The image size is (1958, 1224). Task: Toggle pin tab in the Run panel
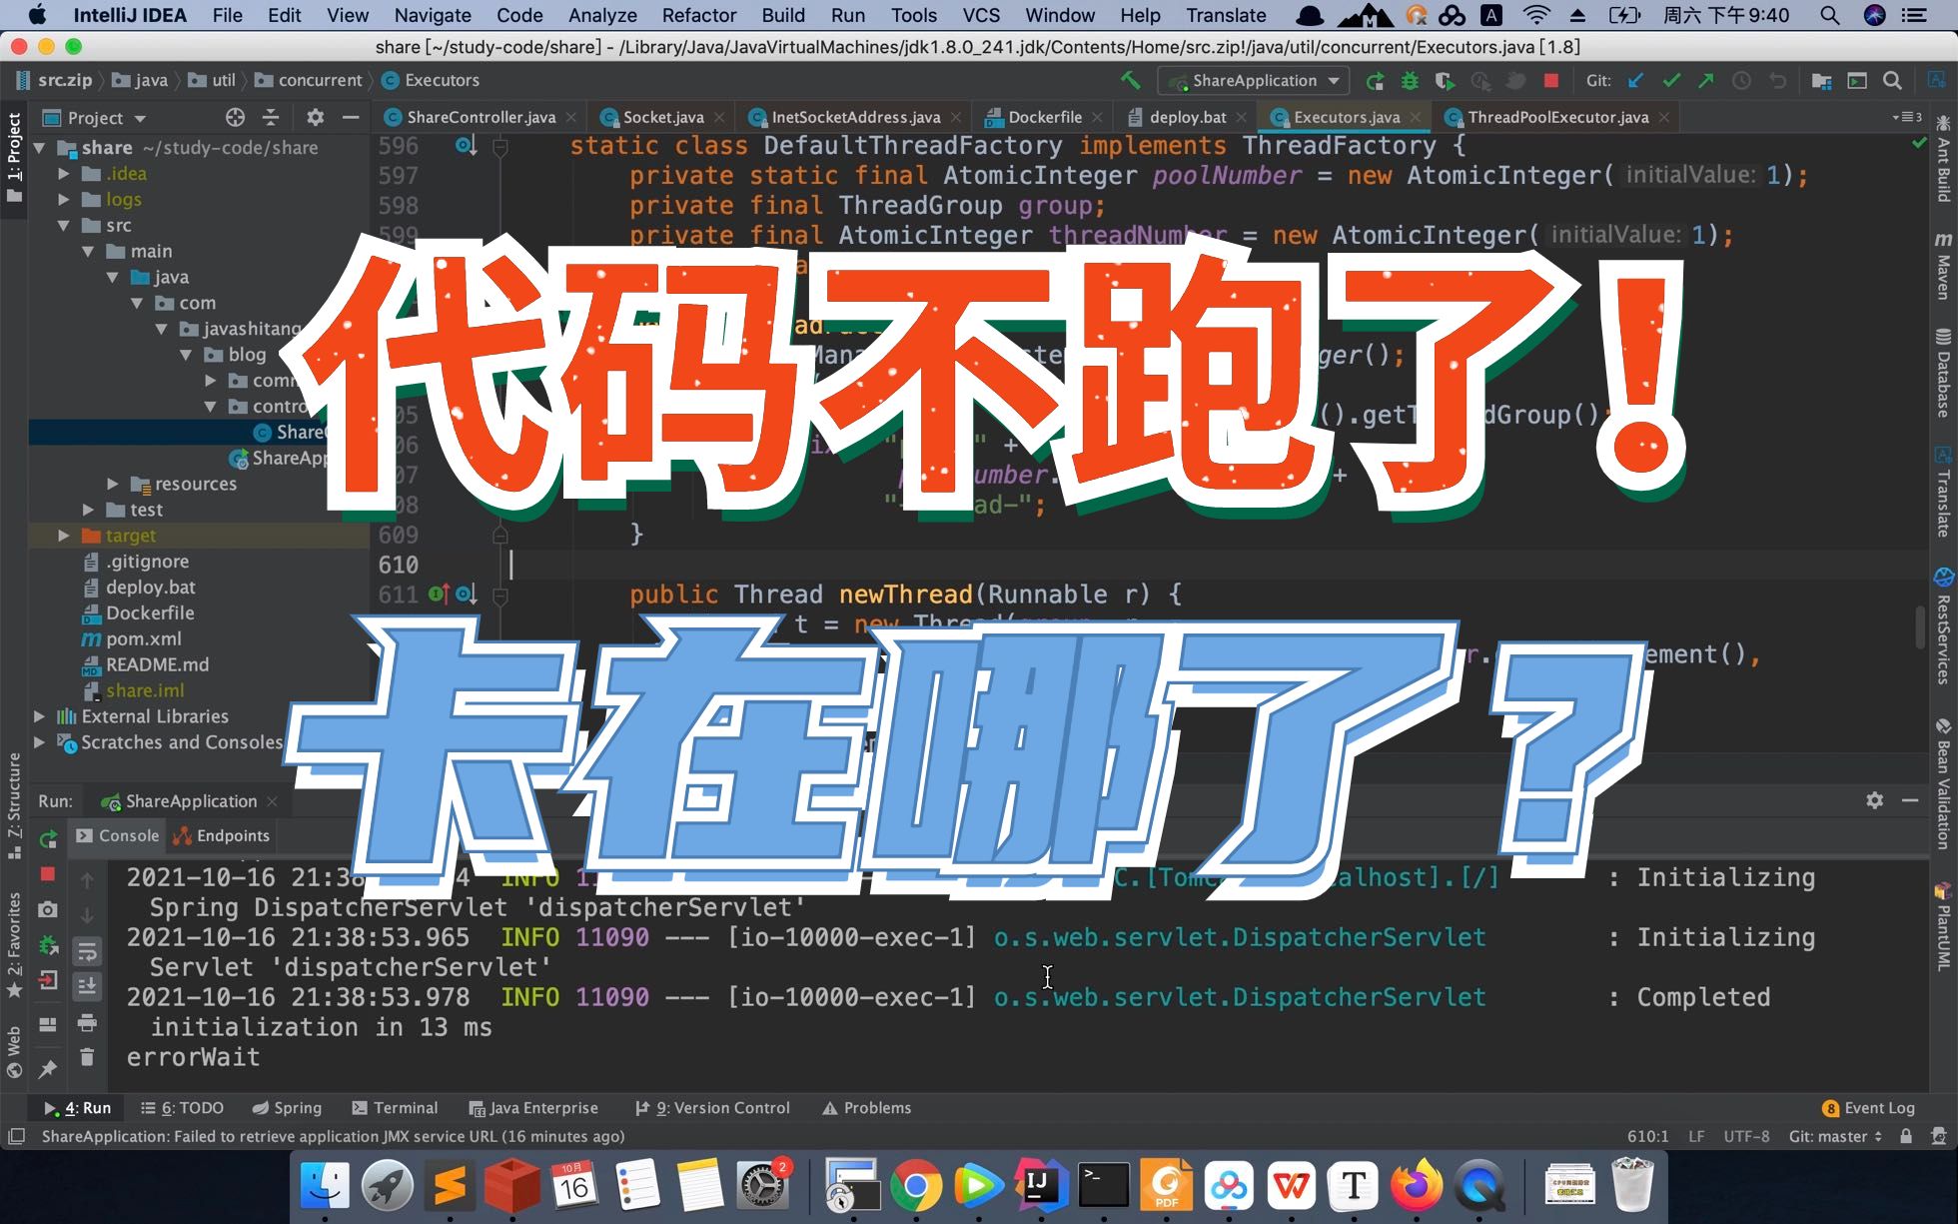click(47, 1070)
